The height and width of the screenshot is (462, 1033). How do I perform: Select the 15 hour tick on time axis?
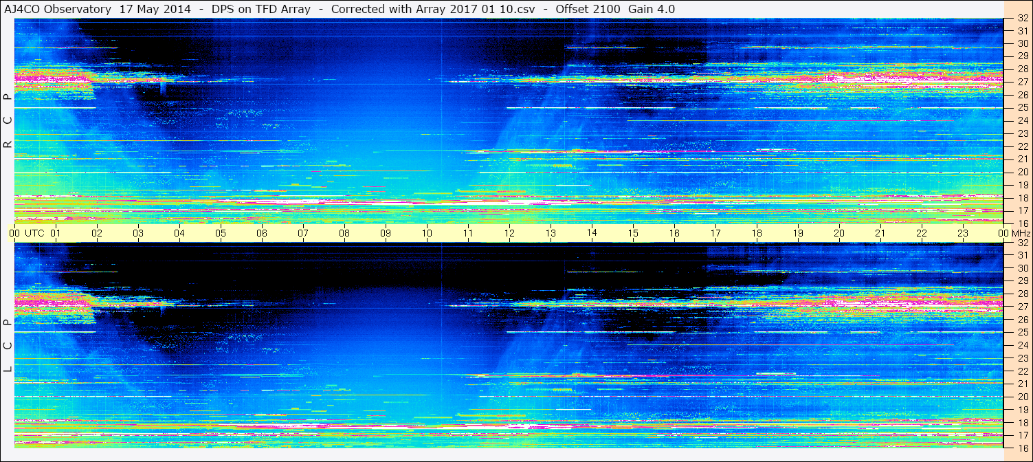click(633, 233)
